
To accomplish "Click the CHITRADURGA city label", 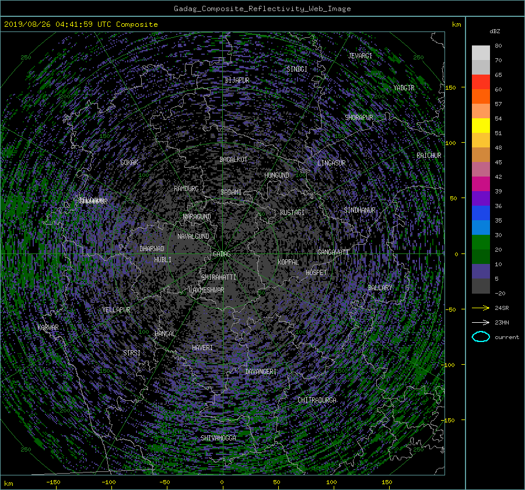I will pos(317,400).
